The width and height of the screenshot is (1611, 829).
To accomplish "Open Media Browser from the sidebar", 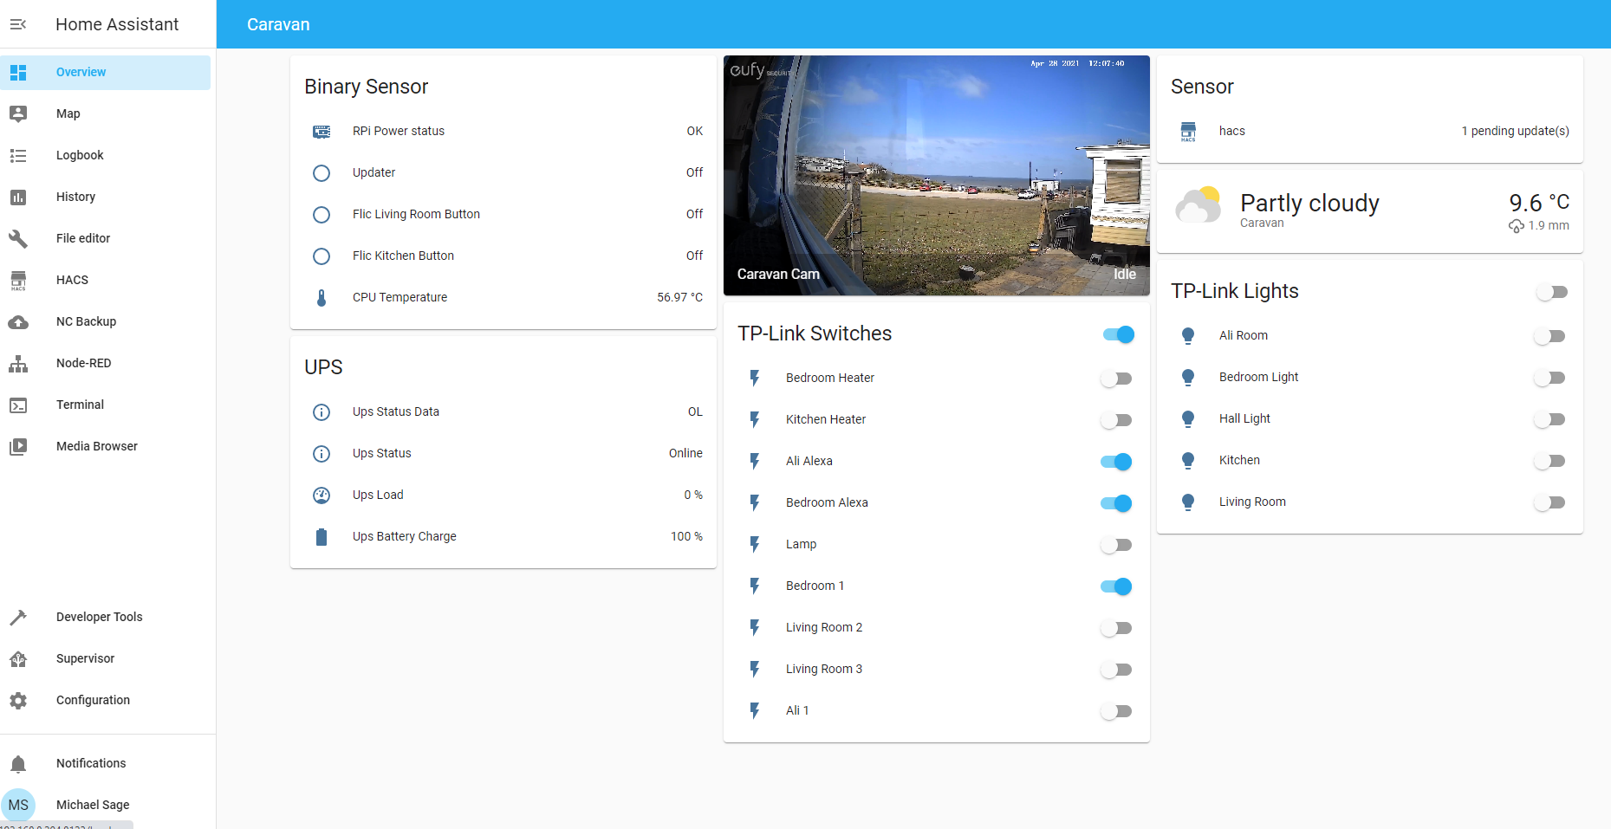I will pos(105,446).
